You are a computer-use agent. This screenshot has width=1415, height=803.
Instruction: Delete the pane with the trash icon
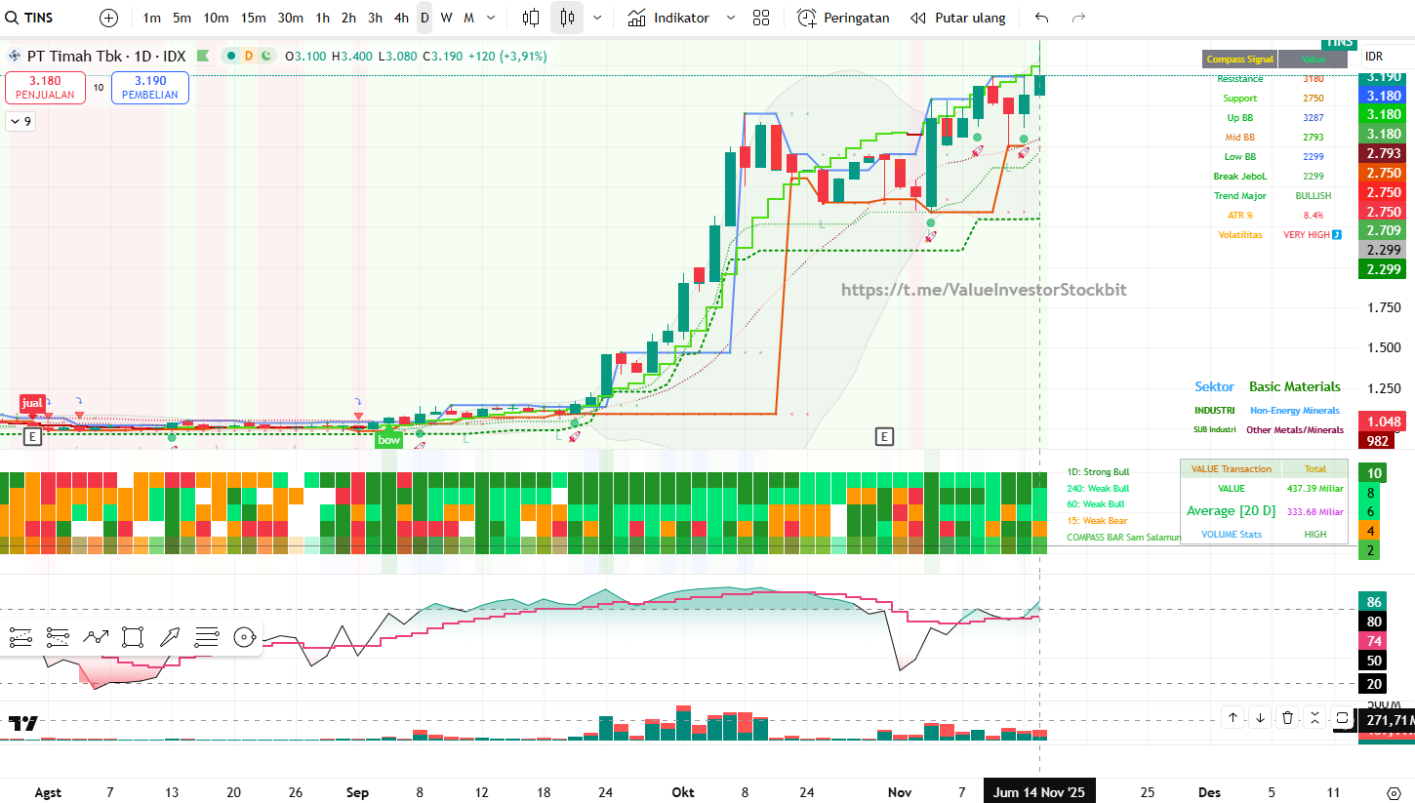coord(1288,718)
